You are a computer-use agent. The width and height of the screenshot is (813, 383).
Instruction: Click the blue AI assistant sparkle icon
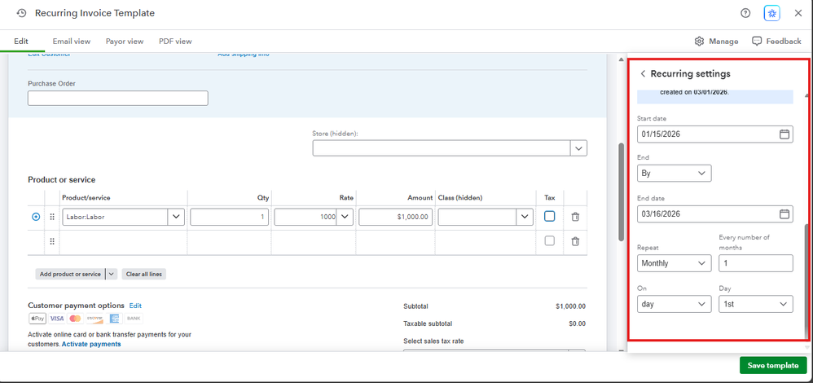tap(771, 13)
